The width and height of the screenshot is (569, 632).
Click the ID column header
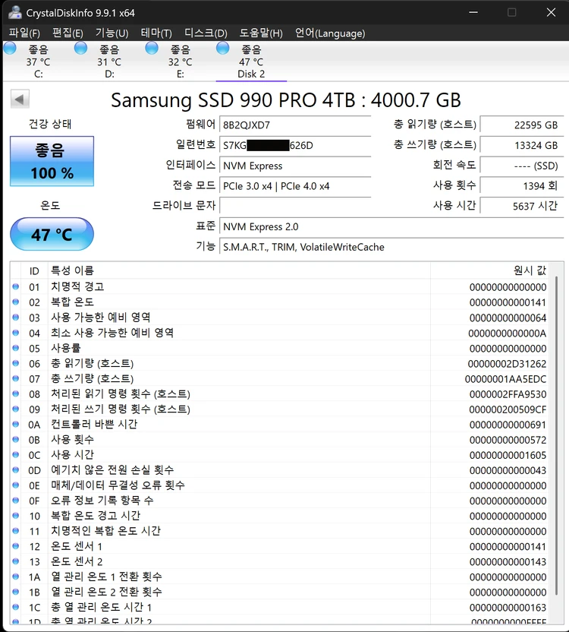pos(34,271)
